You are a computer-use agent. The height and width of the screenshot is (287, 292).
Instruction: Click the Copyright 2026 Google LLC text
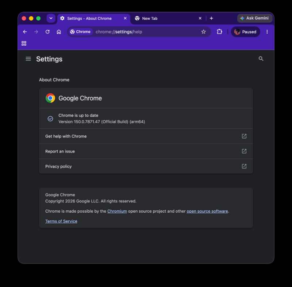(91, 201)
